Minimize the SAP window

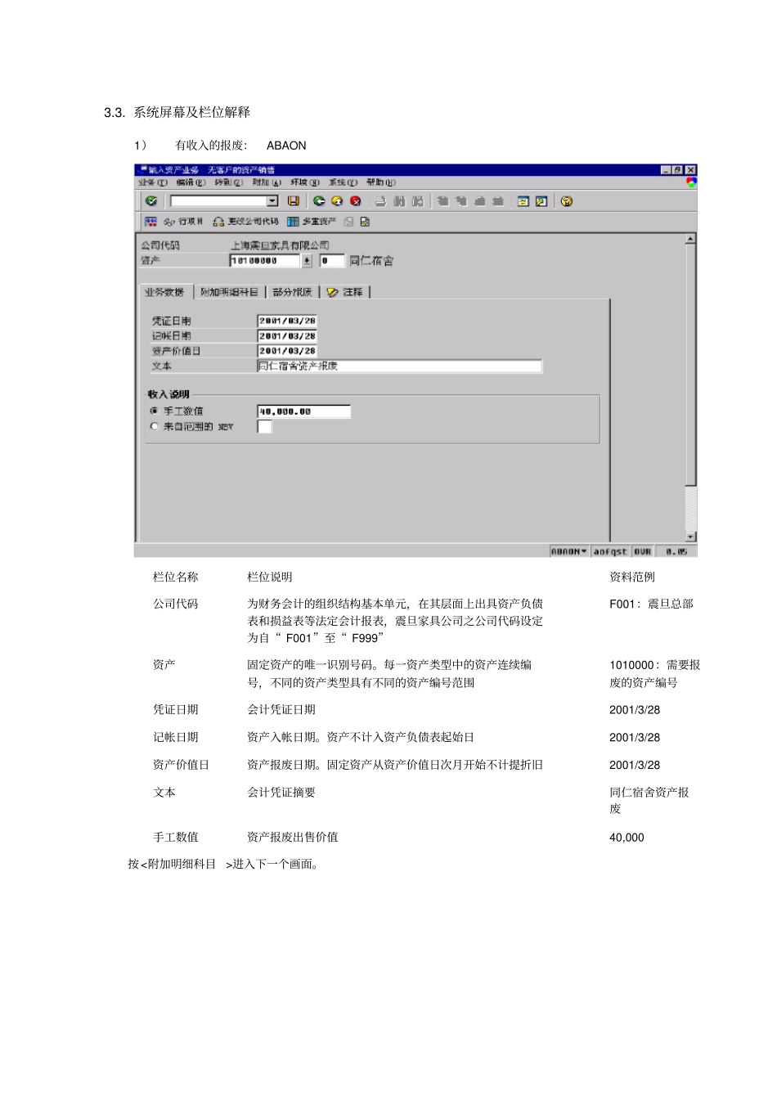[666, 170]
